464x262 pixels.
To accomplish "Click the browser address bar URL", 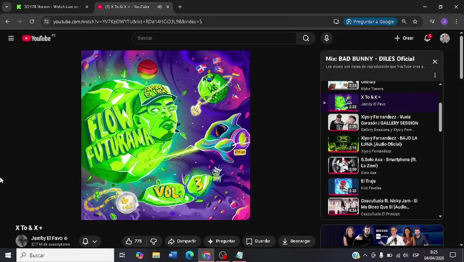I will pos(128,21).
